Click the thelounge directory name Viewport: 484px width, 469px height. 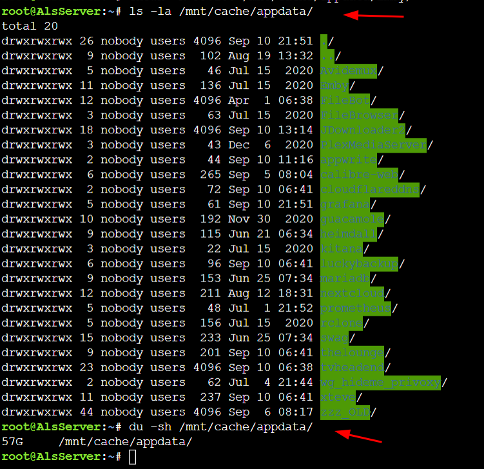coord(352,352)
